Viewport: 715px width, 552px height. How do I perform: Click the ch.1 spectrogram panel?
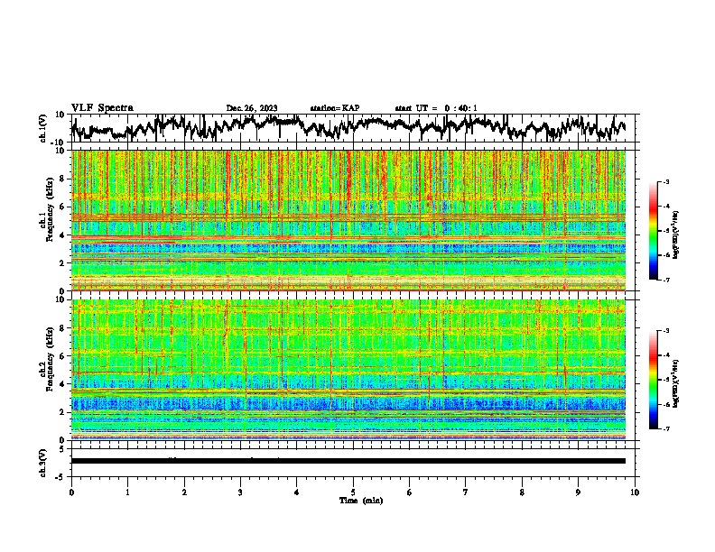click(x=348, y=220)
